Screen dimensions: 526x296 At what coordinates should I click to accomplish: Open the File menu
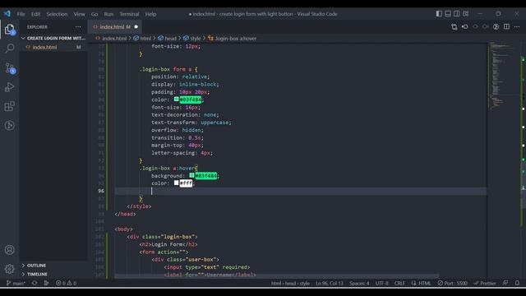tap(21, 14)
